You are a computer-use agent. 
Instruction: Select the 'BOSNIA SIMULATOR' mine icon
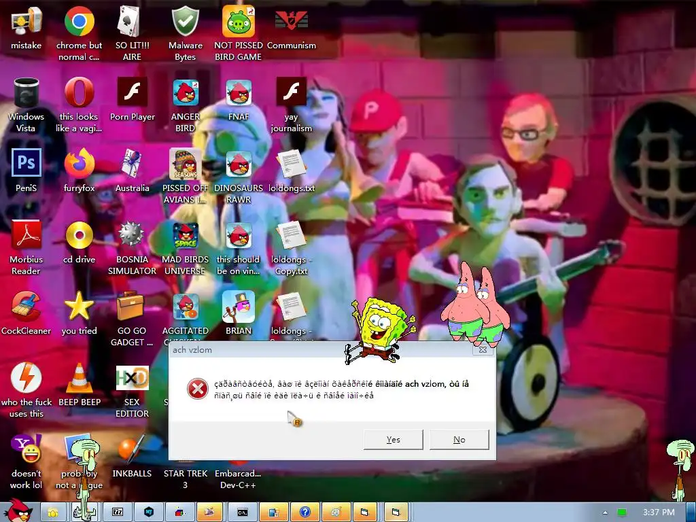tap(132, 234)
